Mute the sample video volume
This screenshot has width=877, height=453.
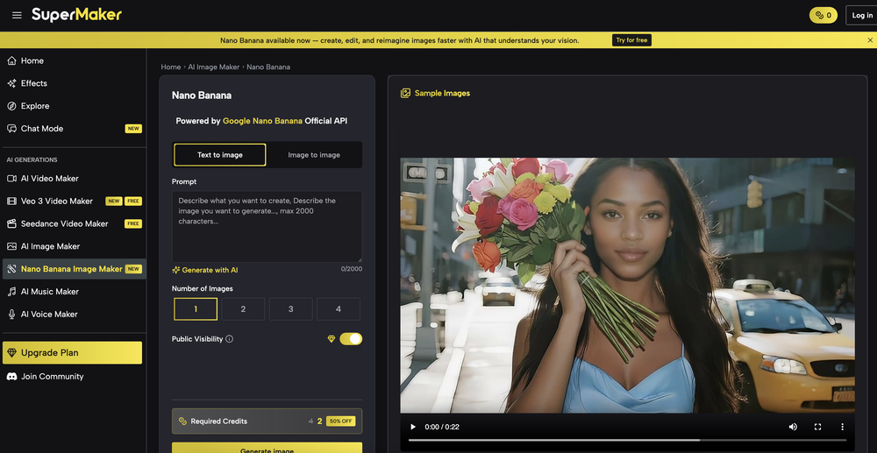point(793,427)
